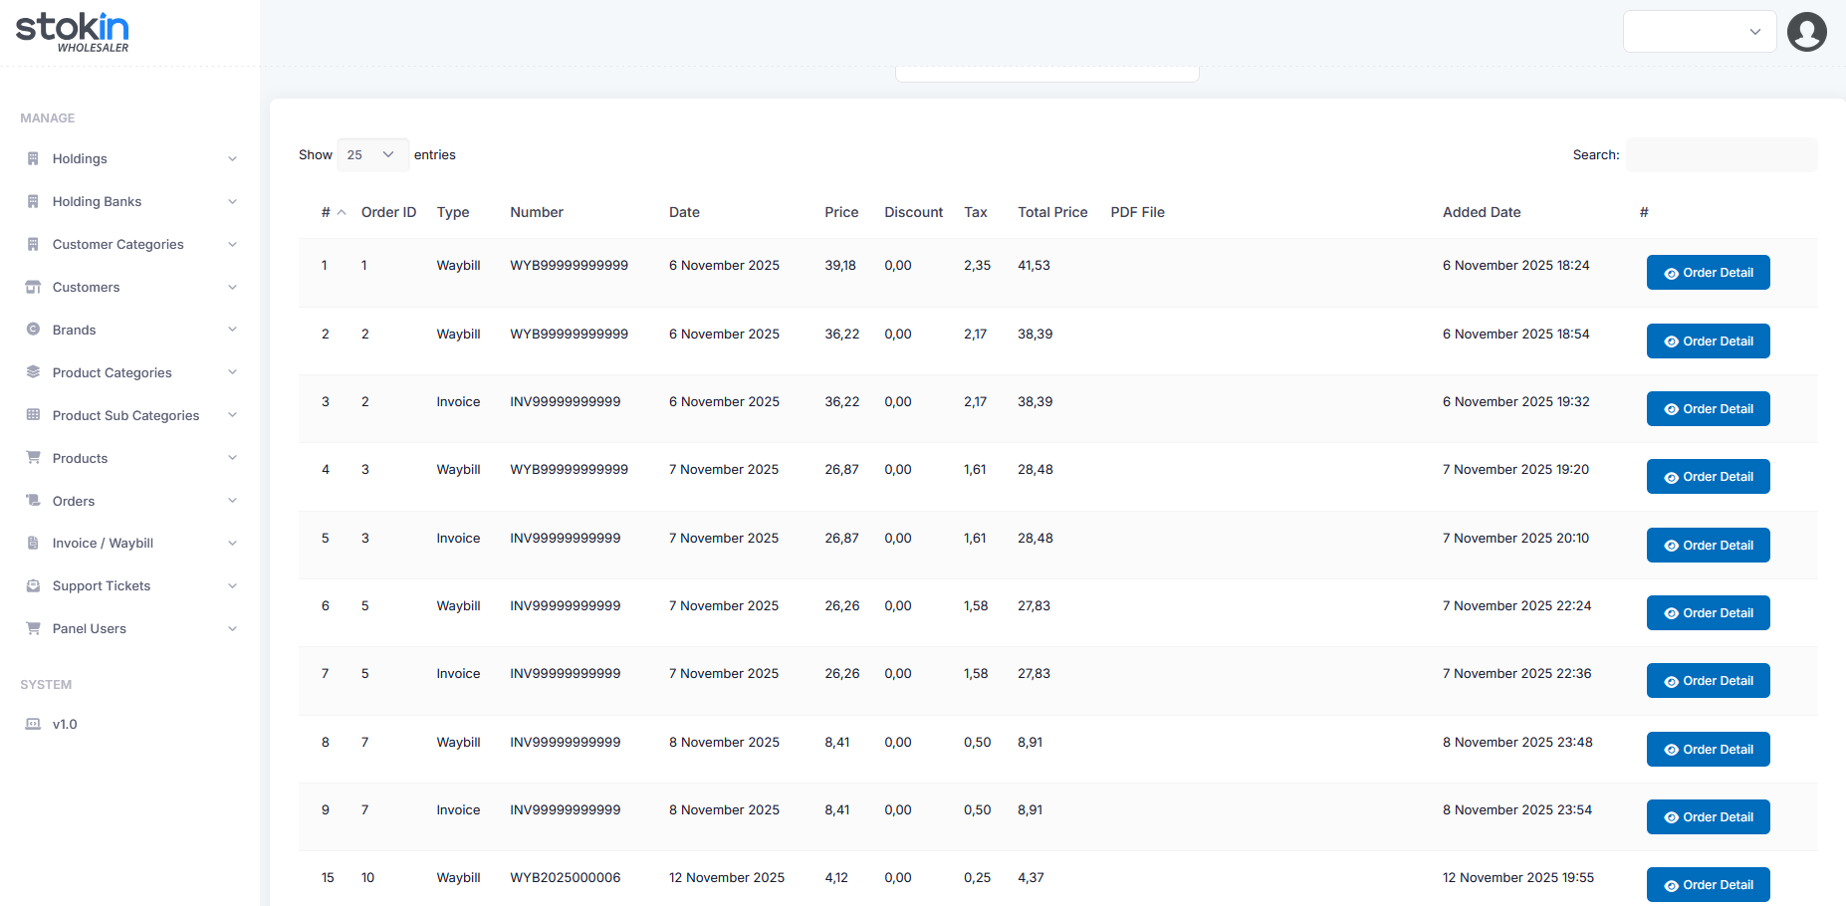This screenshot has height=906, width=1846.
Task: Expand the Orders menu chevron
Action: [232, 501]
